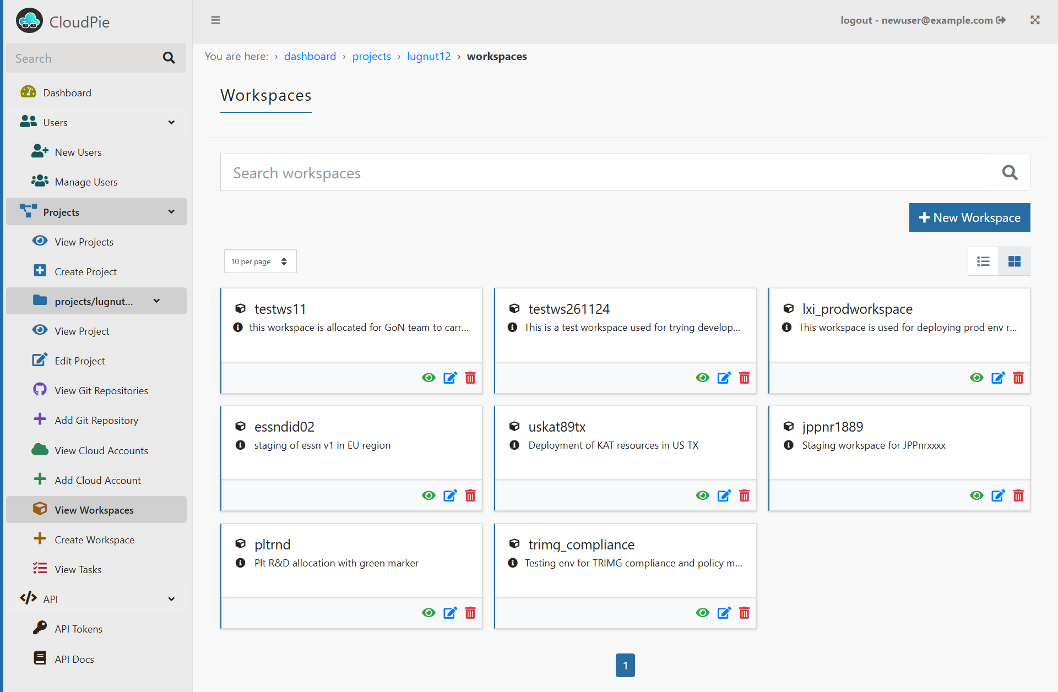The width and height of the screenshot is (1058, 692).
Task: View the lxi_prodworkspace via eye icon
Action: (x=976, y=378)
